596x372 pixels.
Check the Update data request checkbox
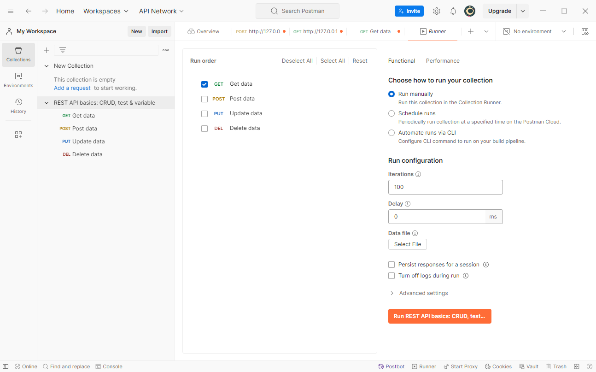point(205,114)
